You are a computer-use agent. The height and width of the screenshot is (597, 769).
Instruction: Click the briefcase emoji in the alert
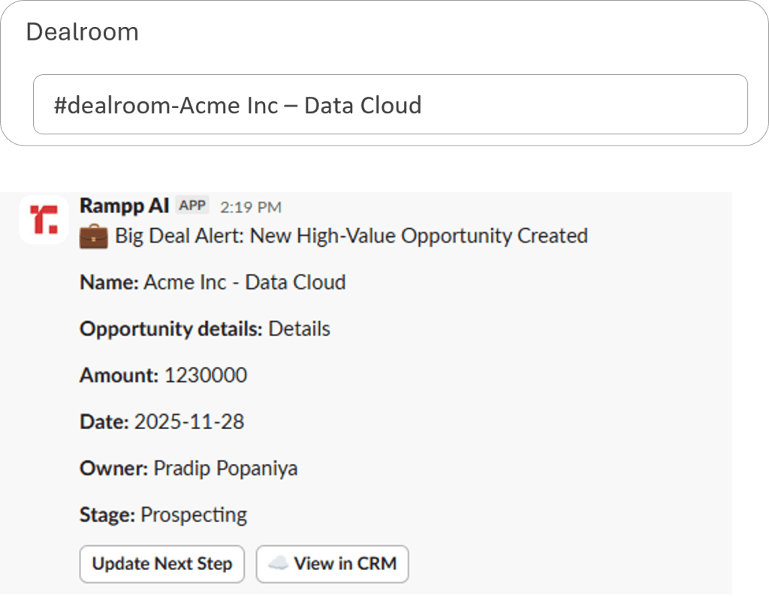(93, 236)
